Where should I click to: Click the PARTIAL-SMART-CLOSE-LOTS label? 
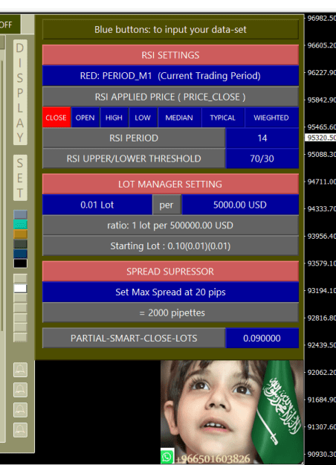134,338
